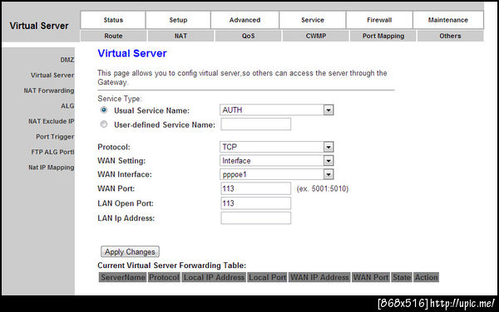Screen dimensions: 499x312
Task: Open the Status tab
Action: pyautogui.click(x=113, y=20)
